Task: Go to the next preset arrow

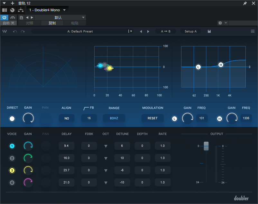Action: [x=148, y=31]
